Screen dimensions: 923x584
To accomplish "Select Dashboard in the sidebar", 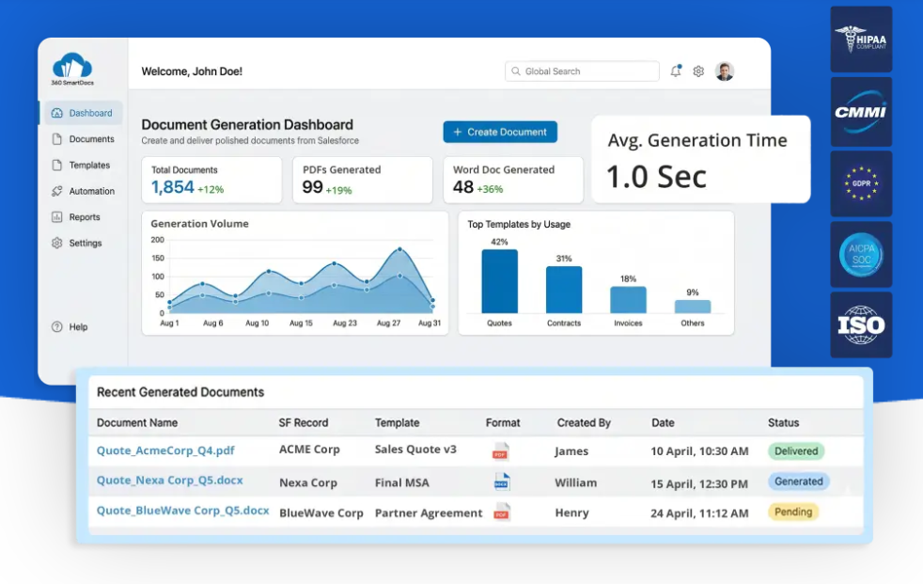I will [x=83, y=113].
